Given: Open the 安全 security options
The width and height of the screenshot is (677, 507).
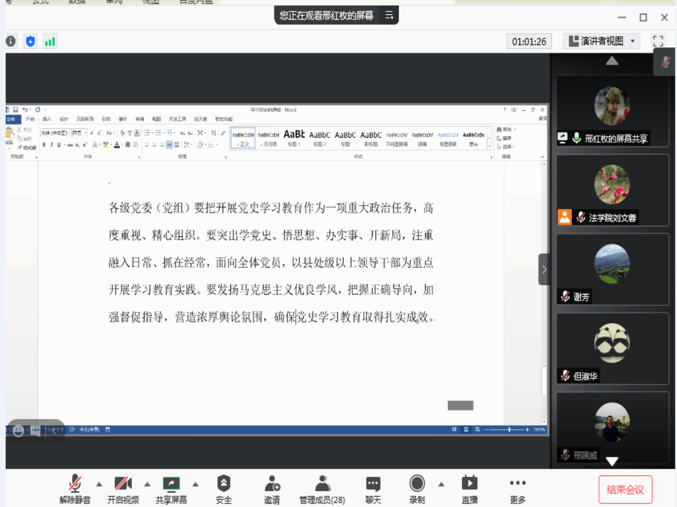Looking at the screenshot, I should pos(224,489).
